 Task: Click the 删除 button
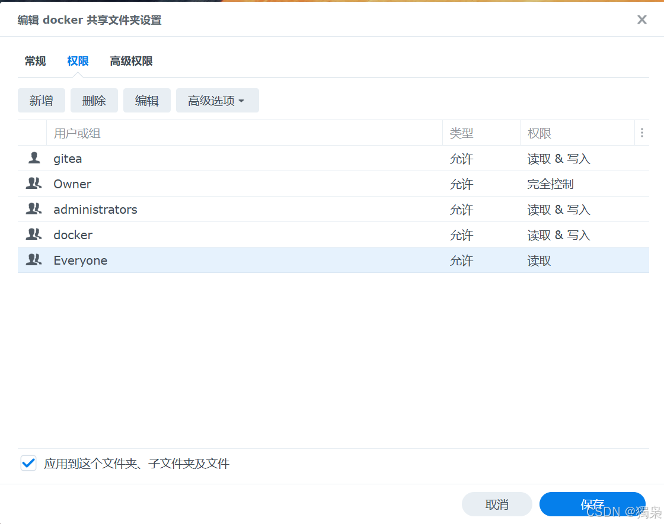pos(94,100)
